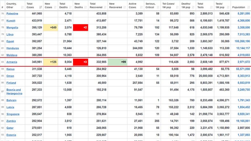Open the Bahrain country link
The height and width of the screenshot is (141, 251).
pos(11,100)
